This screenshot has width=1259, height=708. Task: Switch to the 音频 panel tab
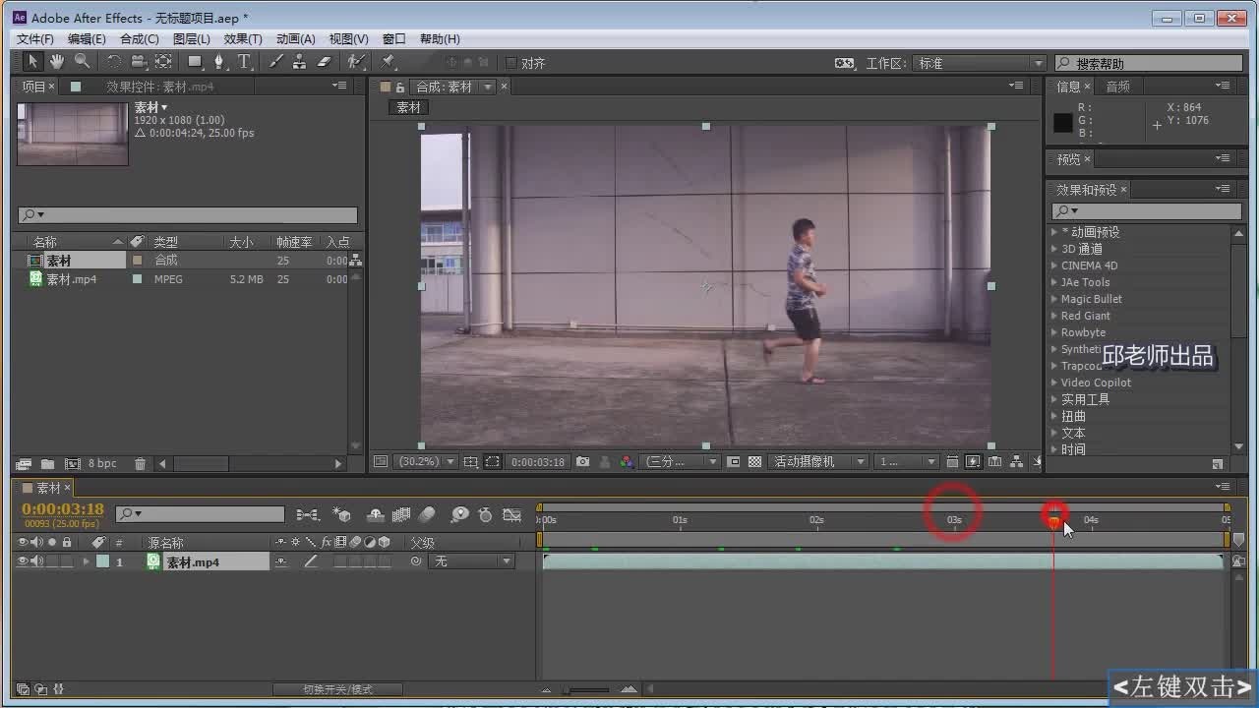(x=1118, y=87)
